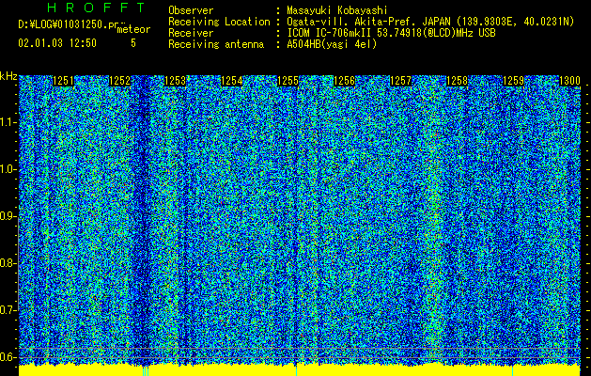Click the HROFFT title text

click(96, 8)
